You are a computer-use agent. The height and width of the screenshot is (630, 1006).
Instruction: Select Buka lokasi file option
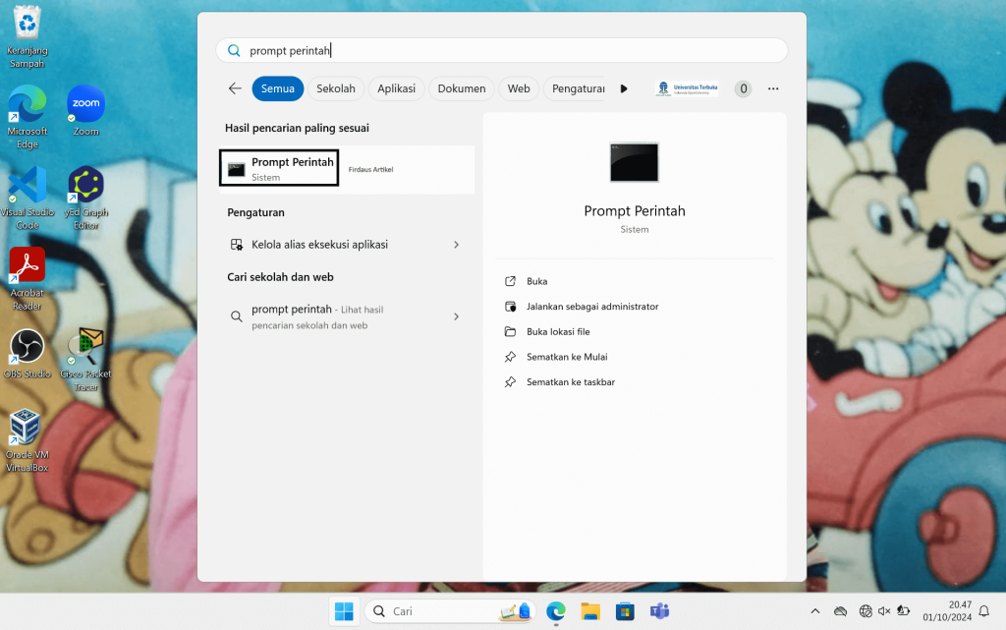(557, 332)
